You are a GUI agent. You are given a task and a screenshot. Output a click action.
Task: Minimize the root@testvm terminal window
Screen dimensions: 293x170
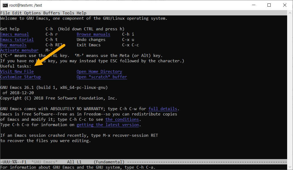click(254, 5)
